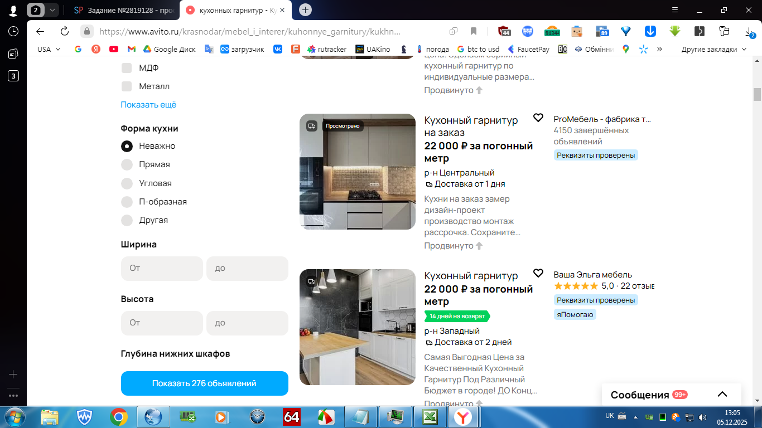Viewport: 762px width, 428px height.
Task: Open the extension icon with the 89 badge
Action: (x=601, y=31)
